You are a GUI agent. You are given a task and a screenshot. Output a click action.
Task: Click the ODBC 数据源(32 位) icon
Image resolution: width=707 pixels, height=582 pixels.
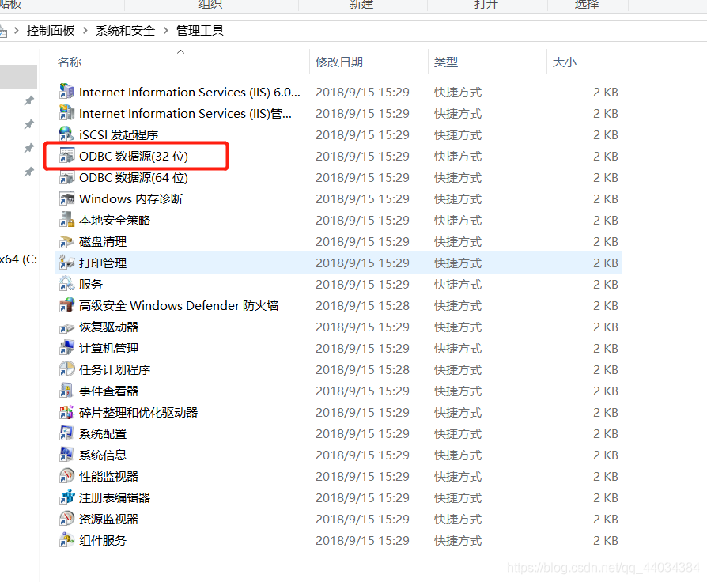(66, 156)
